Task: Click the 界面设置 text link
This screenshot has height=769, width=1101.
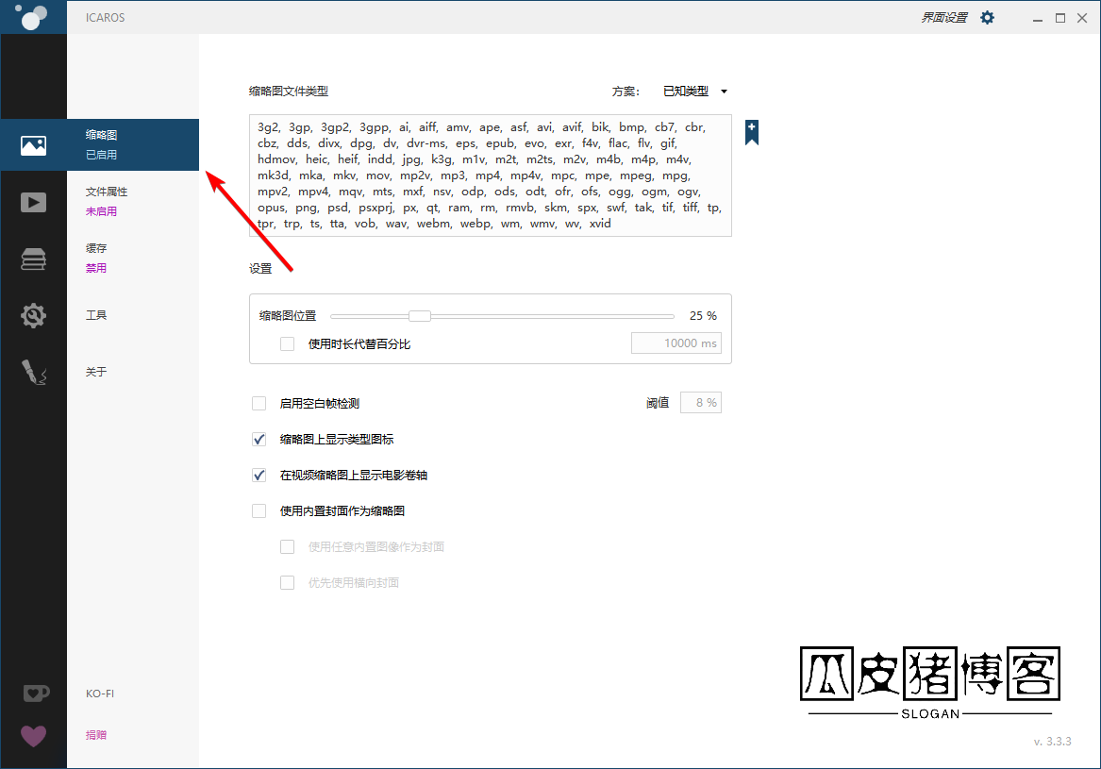Action: [x=943, y=18]
